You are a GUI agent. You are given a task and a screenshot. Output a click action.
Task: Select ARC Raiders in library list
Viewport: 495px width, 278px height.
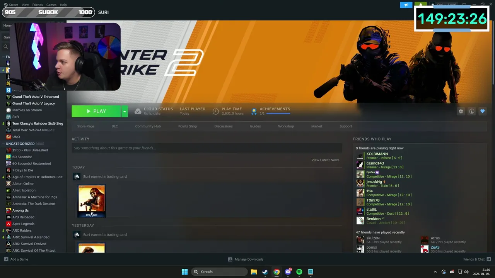22,231
